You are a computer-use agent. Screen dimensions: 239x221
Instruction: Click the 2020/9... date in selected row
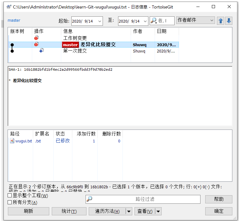[x=166, y=45]
